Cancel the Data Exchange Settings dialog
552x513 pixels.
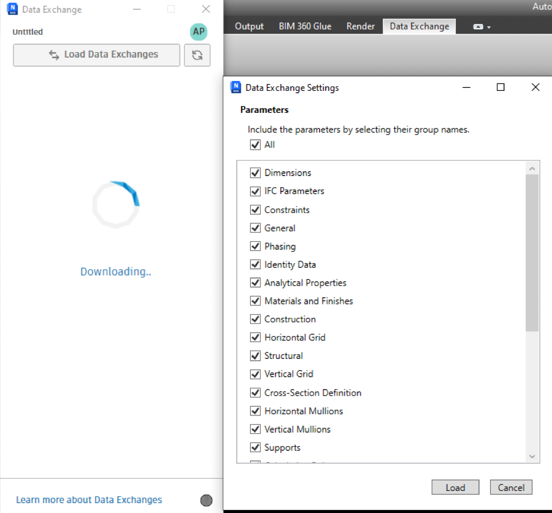click(511, 487)
